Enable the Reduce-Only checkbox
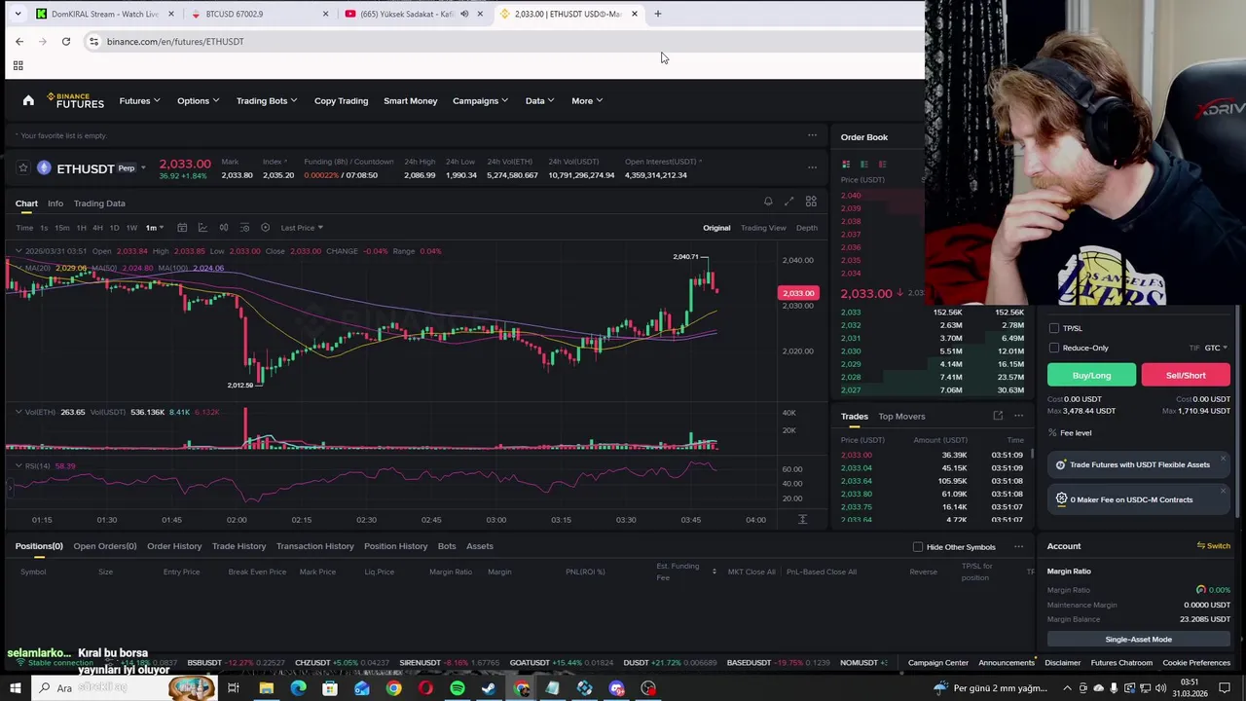The image size is (1246, 701). tap(1054, 348)
